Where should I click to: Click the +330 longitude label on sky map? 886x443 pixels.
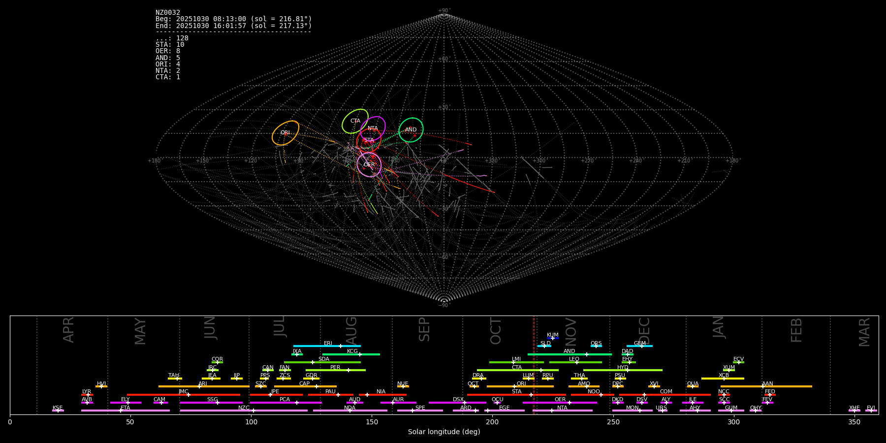pos(491,161)
